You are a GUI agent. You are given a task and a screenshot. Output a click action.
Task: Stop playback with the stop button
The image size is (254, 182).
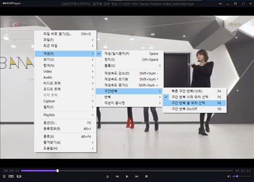(x=146, y=176)
